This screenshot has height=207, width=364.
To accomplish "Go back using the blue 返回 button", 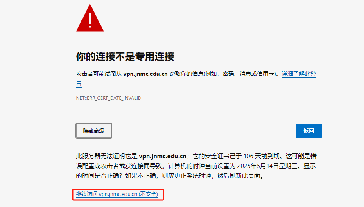I will pyautogui.click(x=309, y=131).
